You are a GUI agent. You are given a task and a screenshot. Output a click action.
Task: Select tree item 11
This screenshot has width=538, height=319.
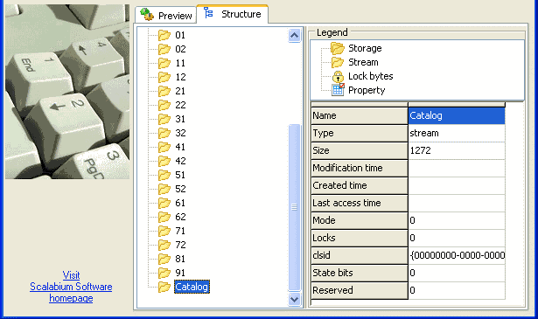pos(180,63)
